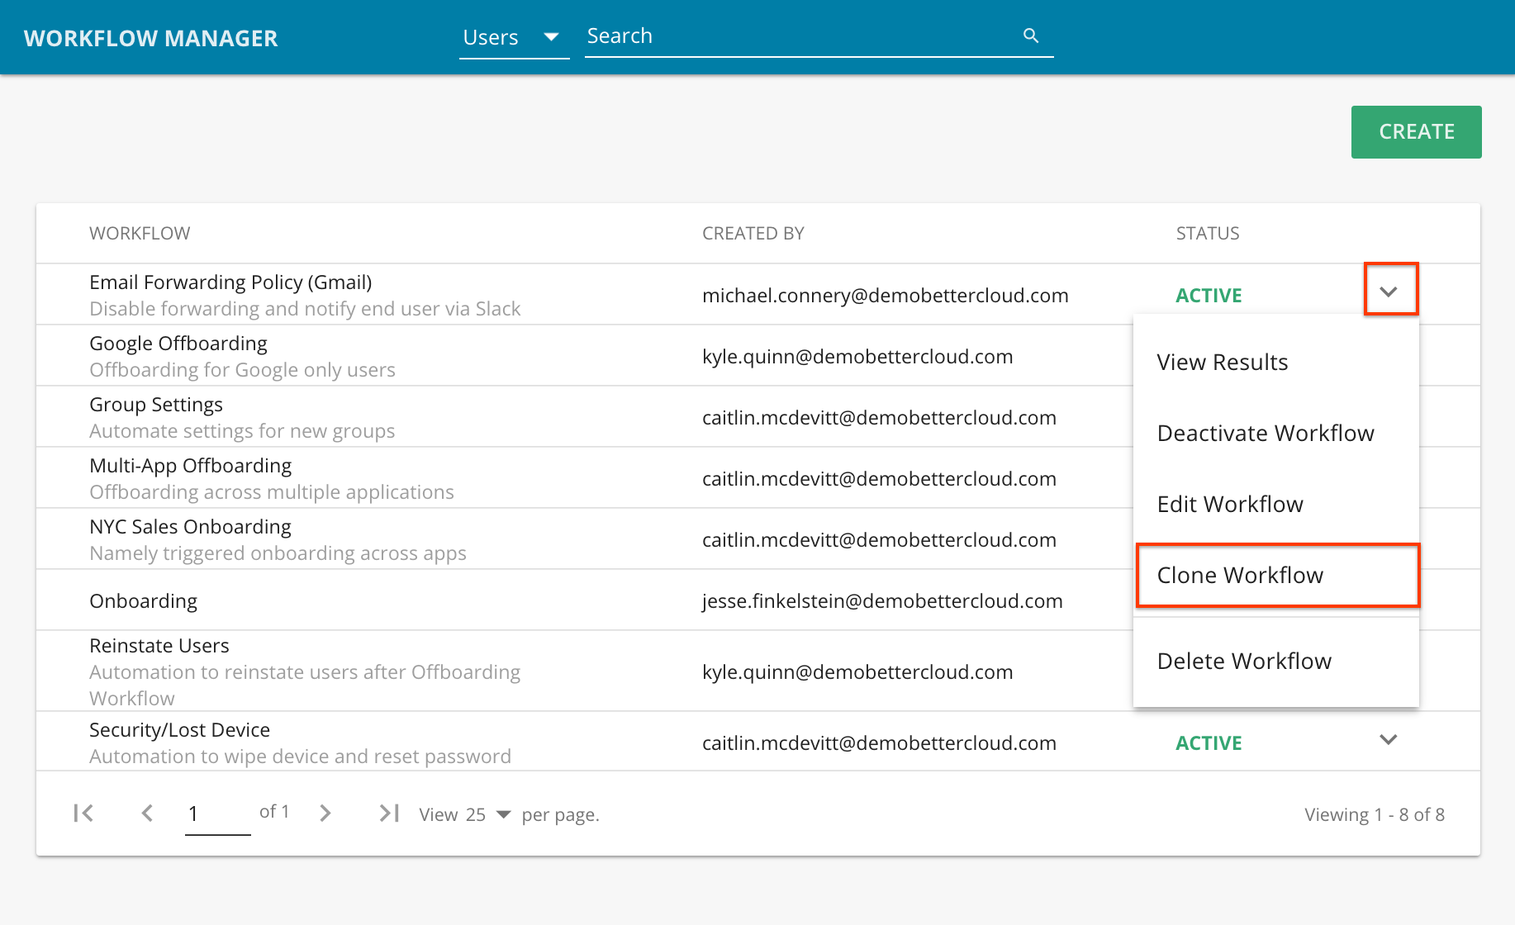The height and width of the screenshot is (925, 1515).
Task: Open Security/Lost Device workflow
Action: click(x=180, y=730)
